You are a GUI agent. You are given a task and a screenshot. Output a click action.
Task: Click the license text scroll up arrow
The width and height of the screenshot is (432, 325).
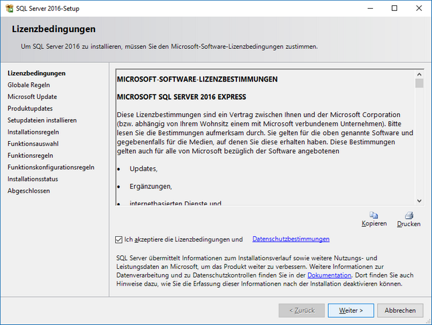[419, 74]
